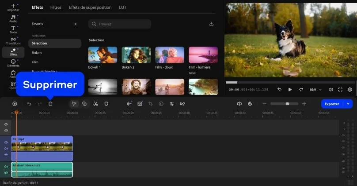Expand the Exporter dropdown arrow
Viewport: 357px width, 186px height.
[348, 104]
